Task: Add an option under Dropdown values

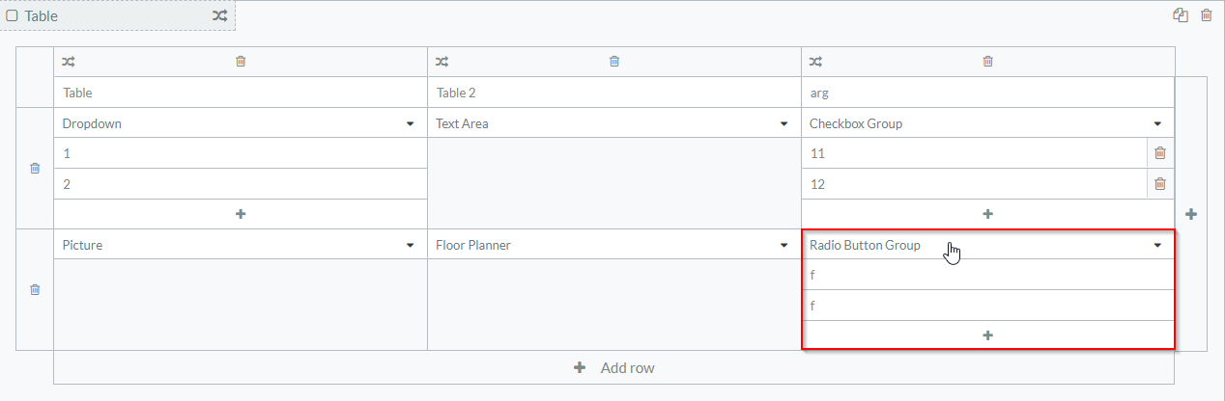Action: [x=241, y=214]
